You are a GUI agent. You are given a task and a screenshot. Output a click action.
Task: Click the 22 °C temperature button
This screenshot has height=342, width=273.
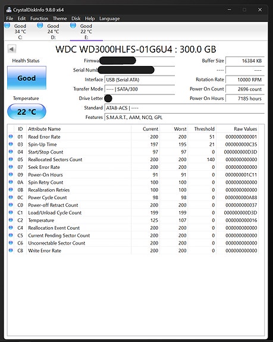pos(27,112)
